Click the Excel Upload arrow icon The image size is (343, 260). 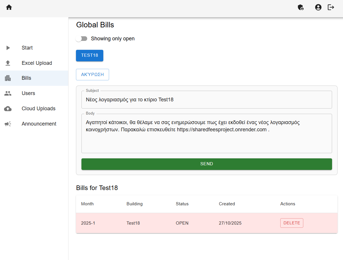coord(8,63)
